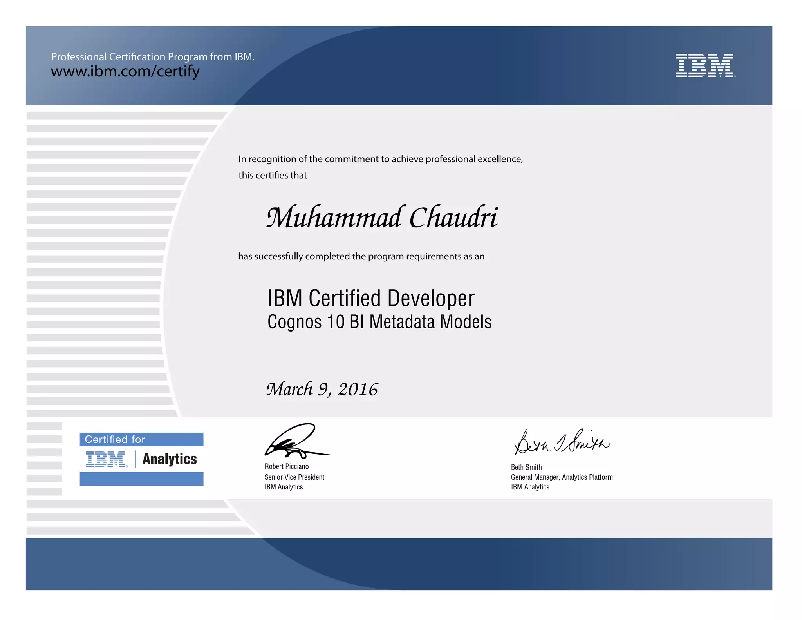Click Professional Certification Program heading text
The height and width of the screenshot is (620, 802).
click(153, 57)
